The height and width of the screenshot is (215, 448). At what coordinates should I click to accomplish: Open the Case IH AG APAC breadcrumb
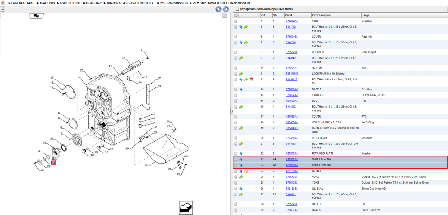click(x=22, y=3)
